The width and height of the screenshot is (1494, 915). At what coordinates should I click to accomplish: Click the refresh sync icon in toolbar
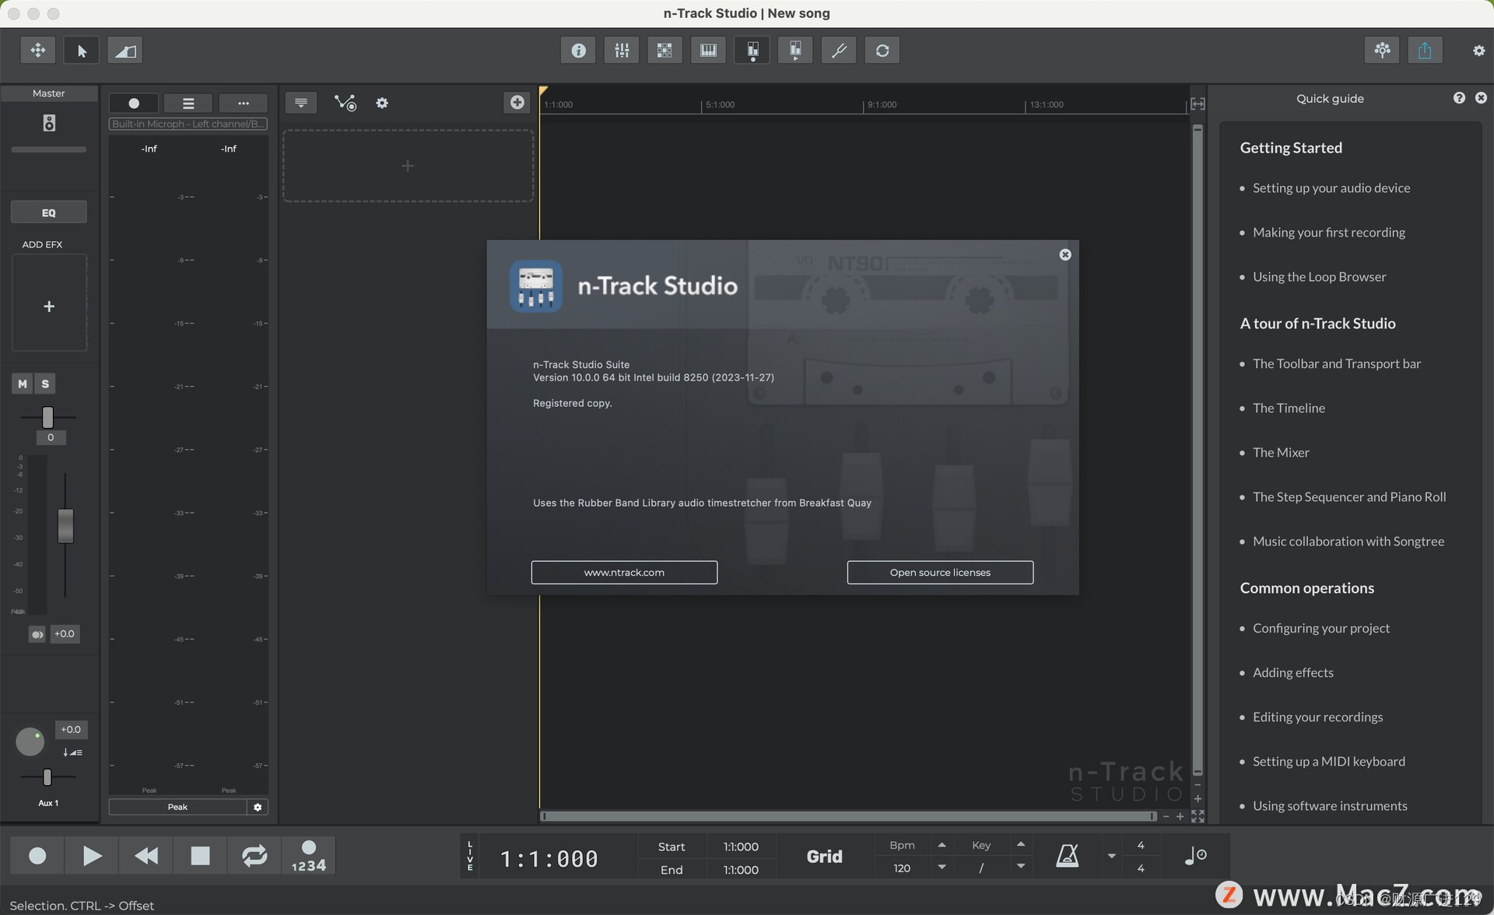(x=882, y=51)
